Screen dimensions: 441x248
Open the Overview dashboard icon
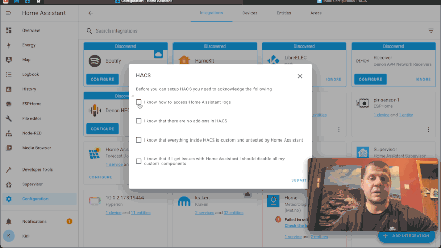tap(9, 30)
